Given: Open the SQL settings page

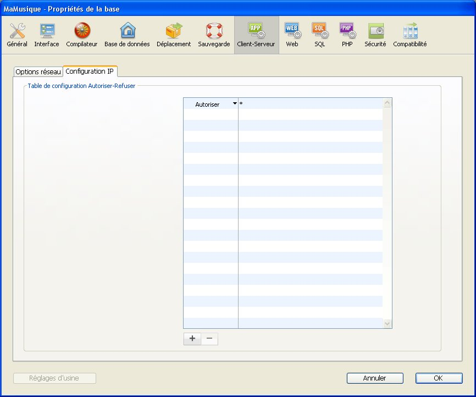Looking at the screenshot, I should tap(320, 35).
